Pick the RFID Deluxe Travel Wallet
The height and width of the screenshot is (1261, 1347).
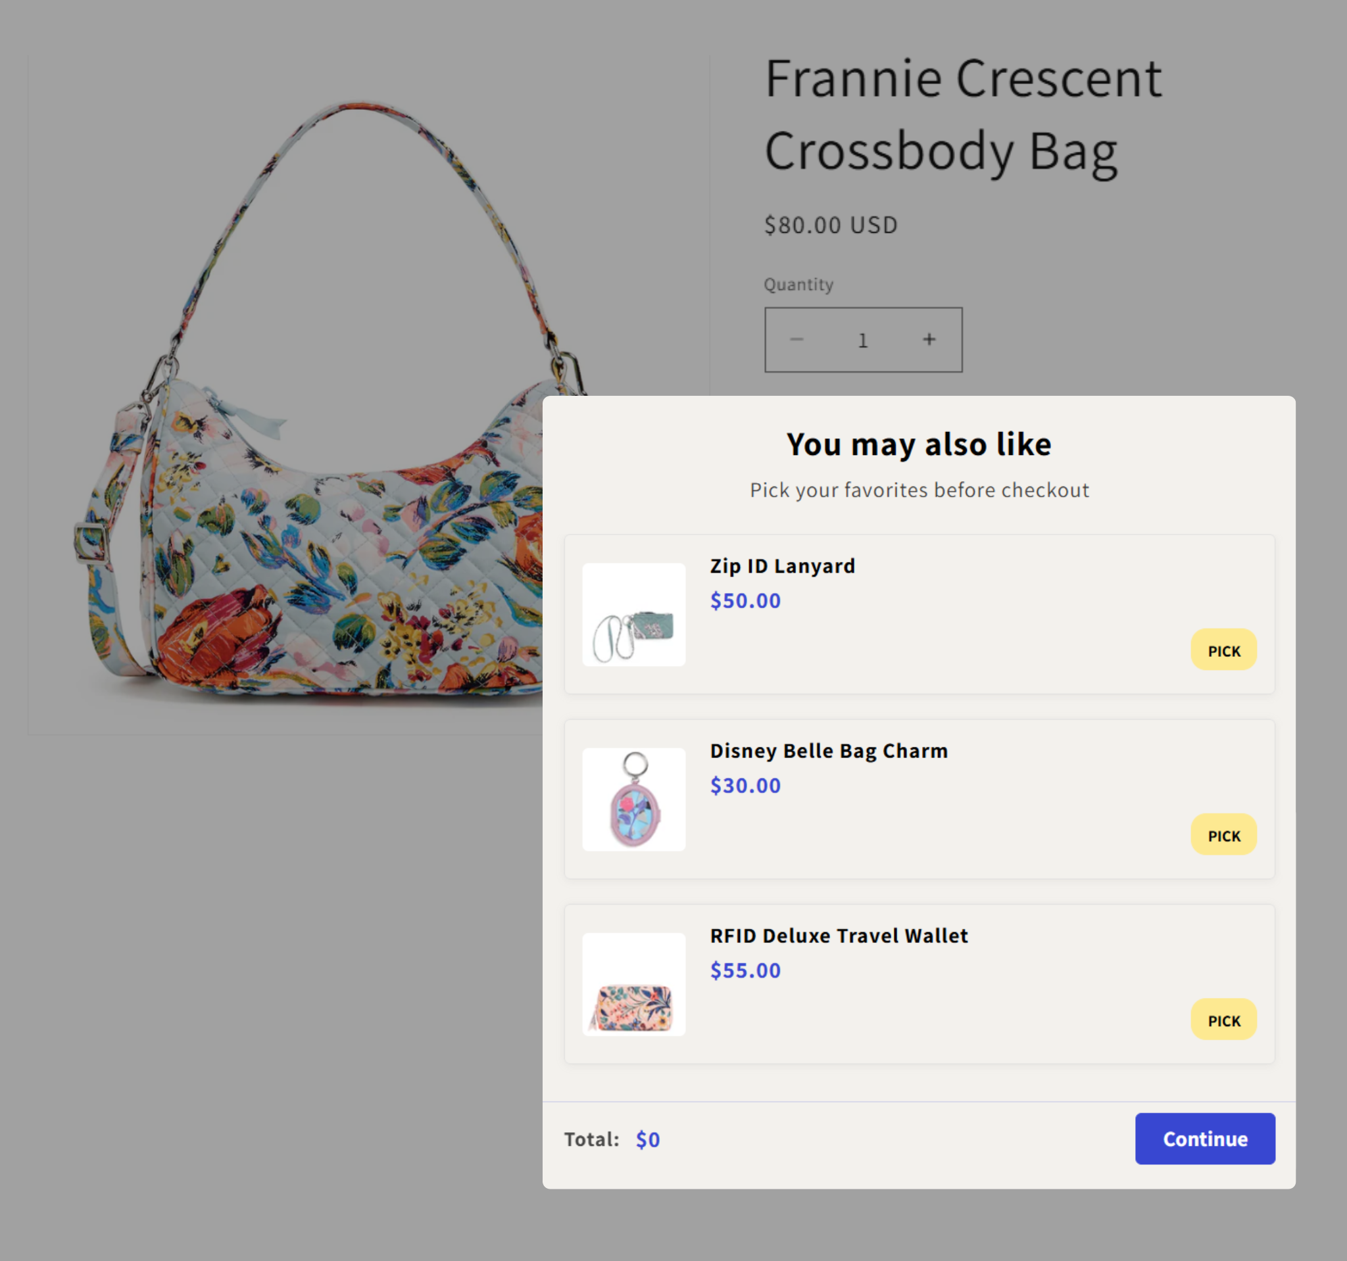click(1224, 1020)
